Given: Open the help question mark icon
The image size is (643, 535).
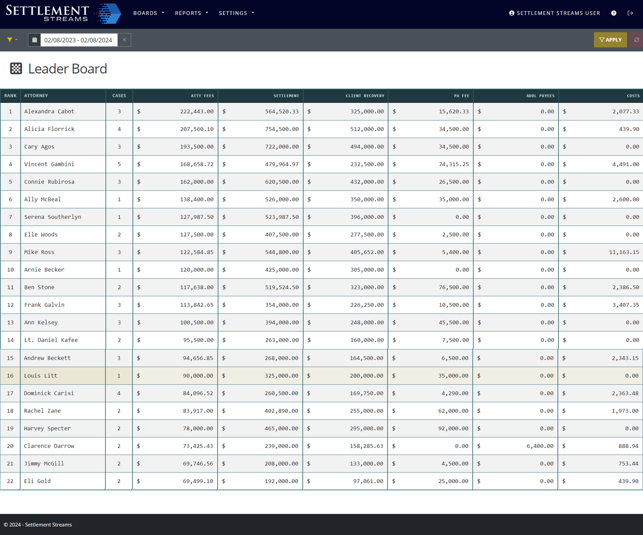Looking at the screenshot, I should click(614, 13).
